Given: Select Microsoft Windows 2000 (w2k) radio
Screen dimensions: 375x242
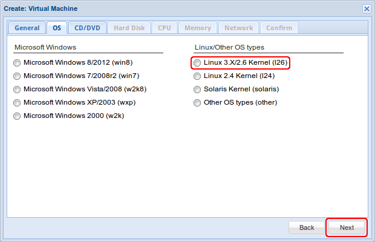Looking at the screenshot, I should [x=17, y=116].
